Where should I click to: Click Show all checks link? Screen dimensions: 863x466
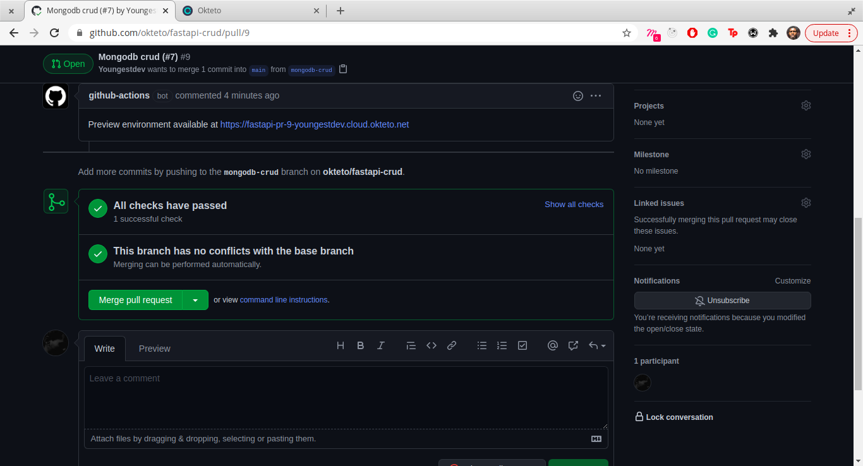(x=574, y=205)
